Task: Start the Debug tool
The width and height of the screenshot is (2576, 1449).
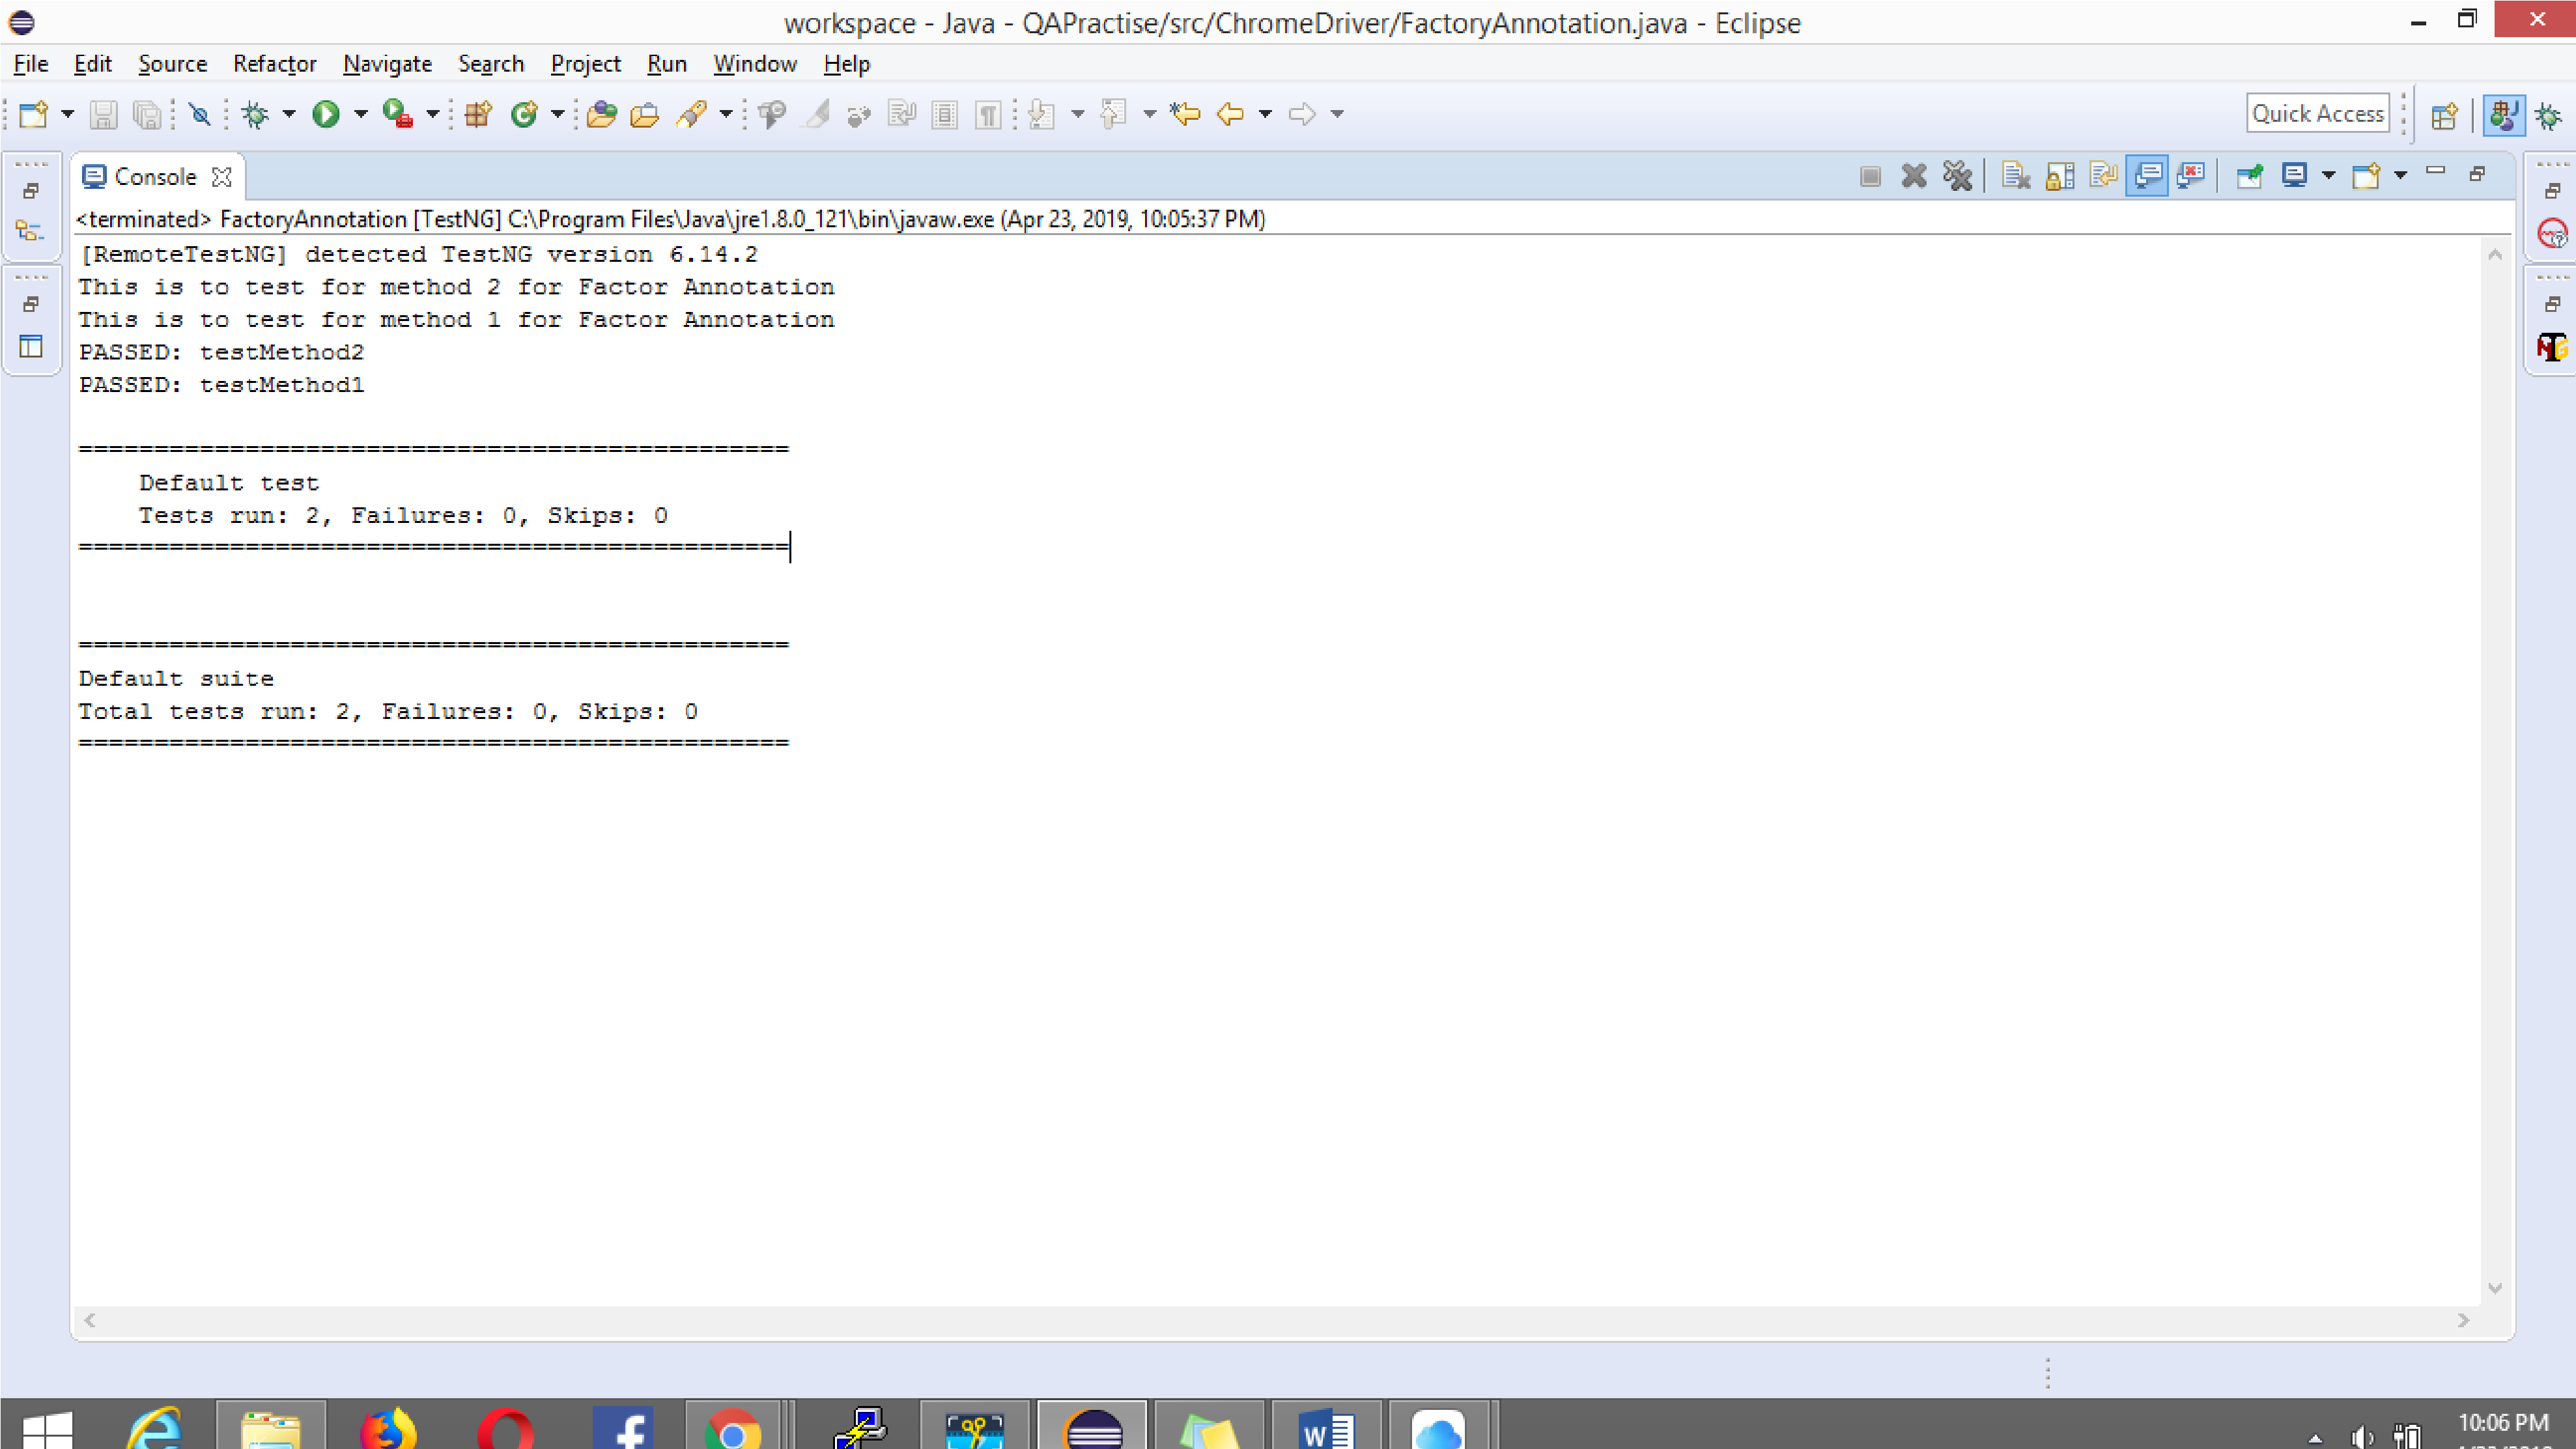Action: (256, 114)
